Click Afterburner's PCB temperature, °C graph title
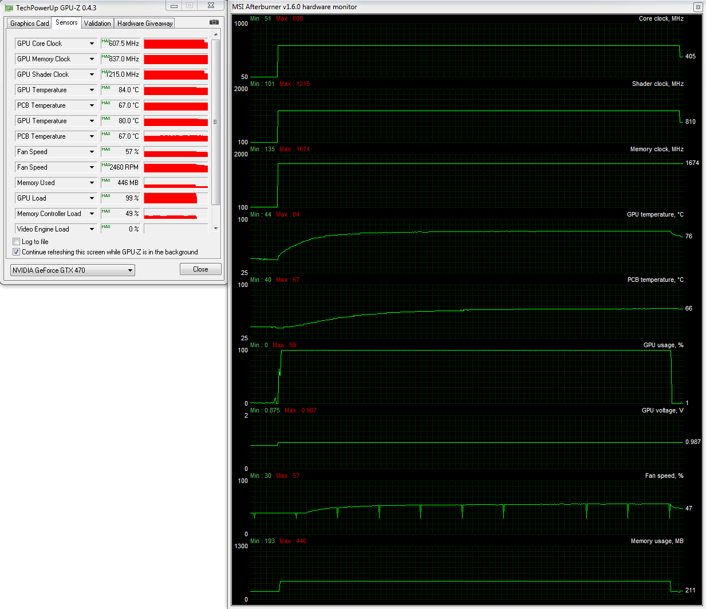The height and width of the screenshot is (609, 706). tap(656, 280)
